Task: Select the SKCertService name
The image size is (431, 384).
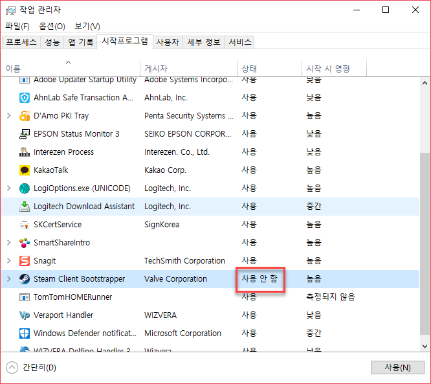Action: [58, 225]
